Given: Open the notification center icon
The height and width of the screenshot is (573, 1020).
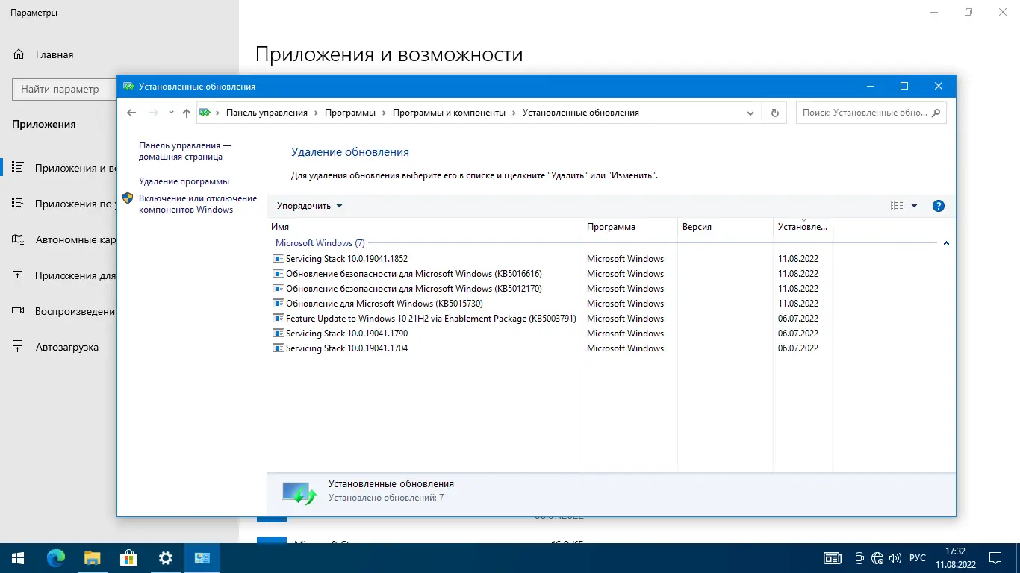Looking at the screenshot, I should 995,558.
